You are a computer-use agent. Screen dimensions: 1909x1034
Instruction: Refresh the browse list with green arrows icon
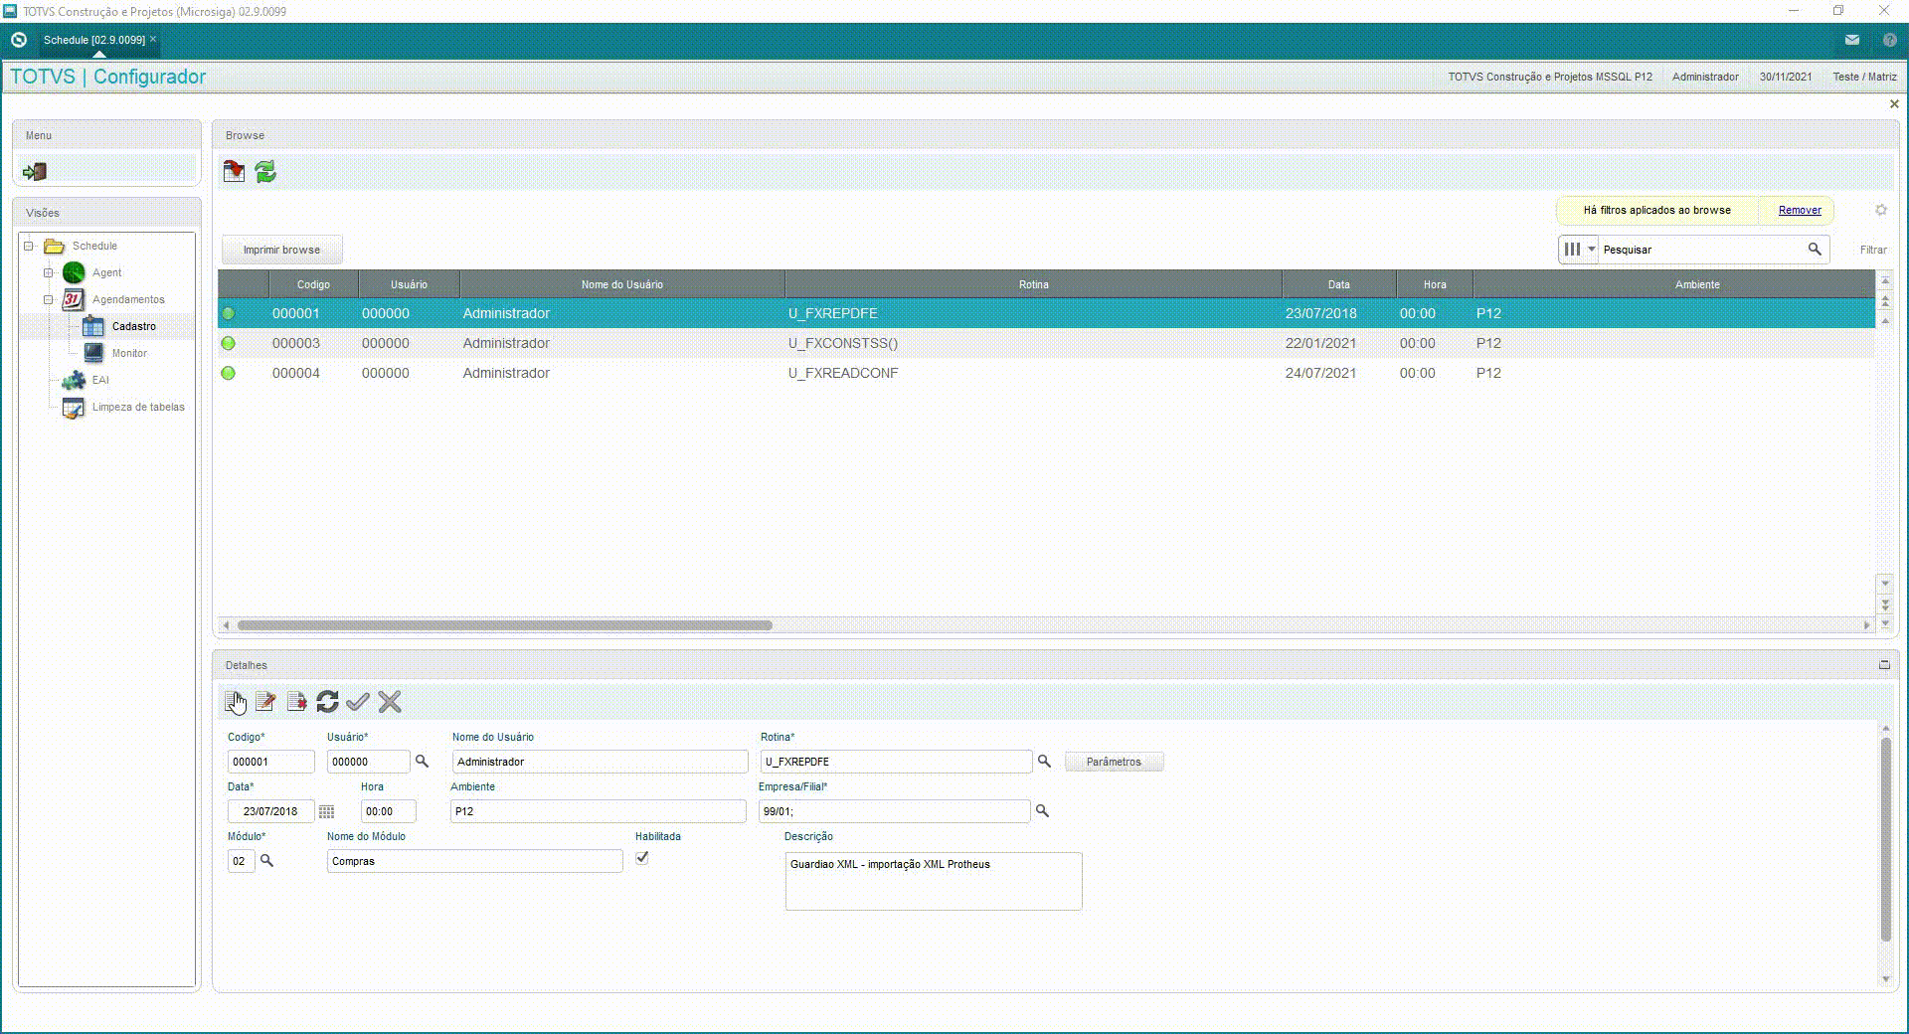(265, 171)
